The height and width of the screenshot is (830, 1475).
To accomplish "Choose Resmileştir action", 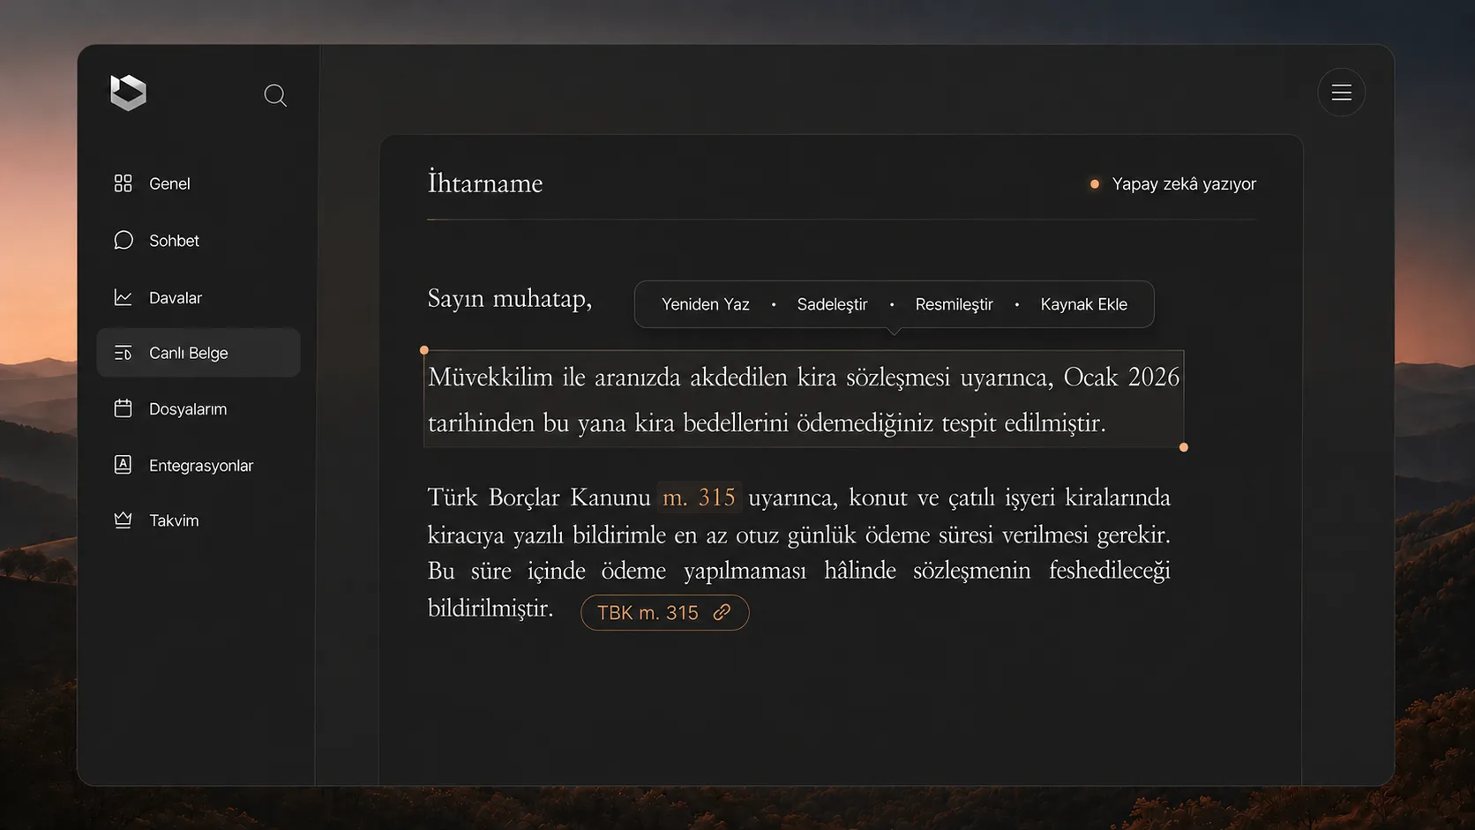I will tap(954, 304).
